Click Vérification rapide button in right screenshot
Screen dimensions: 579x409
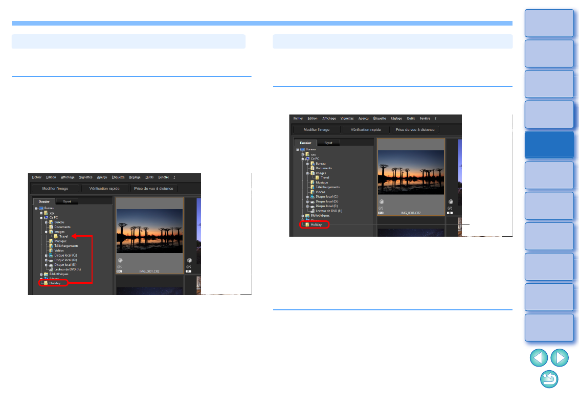[366, 129]
